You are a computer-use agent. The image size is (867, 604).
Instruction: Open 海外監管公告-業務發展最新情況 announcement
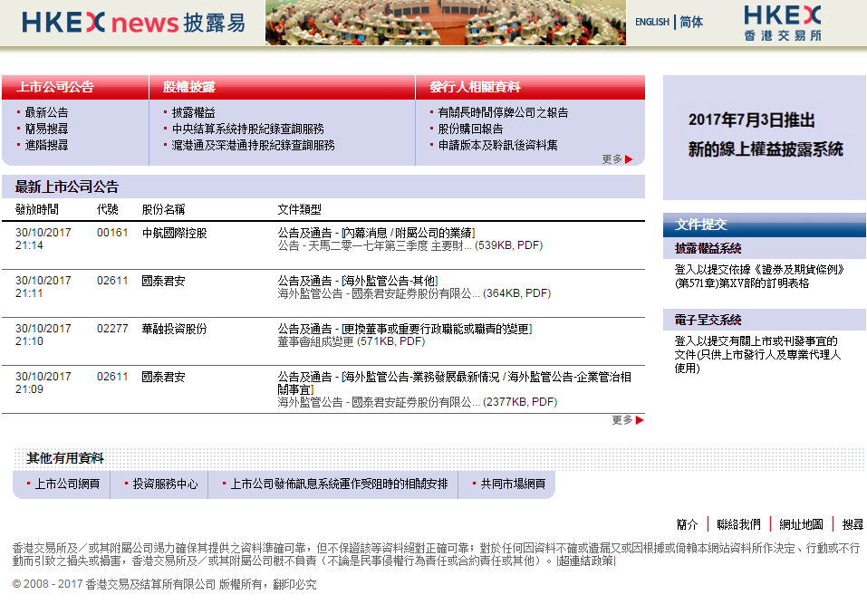tap(454, 383)
